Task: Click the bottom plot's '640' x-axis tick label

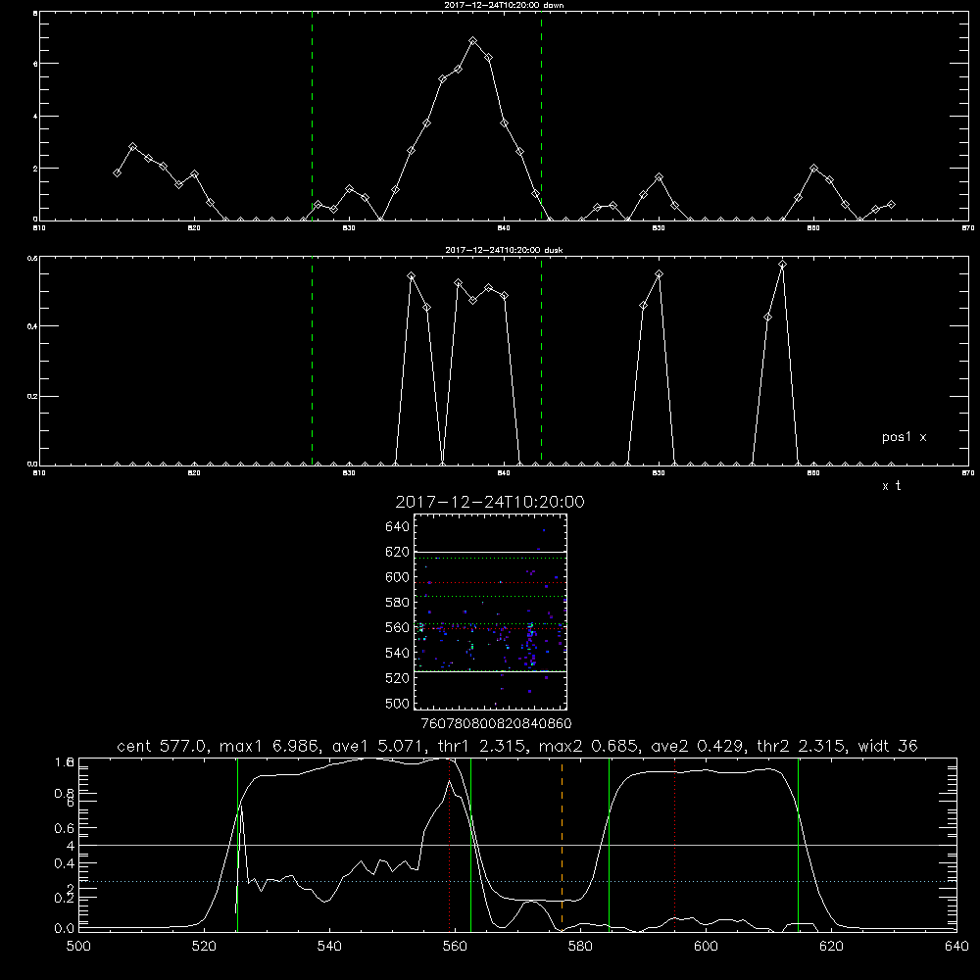Action: [956, 947]
